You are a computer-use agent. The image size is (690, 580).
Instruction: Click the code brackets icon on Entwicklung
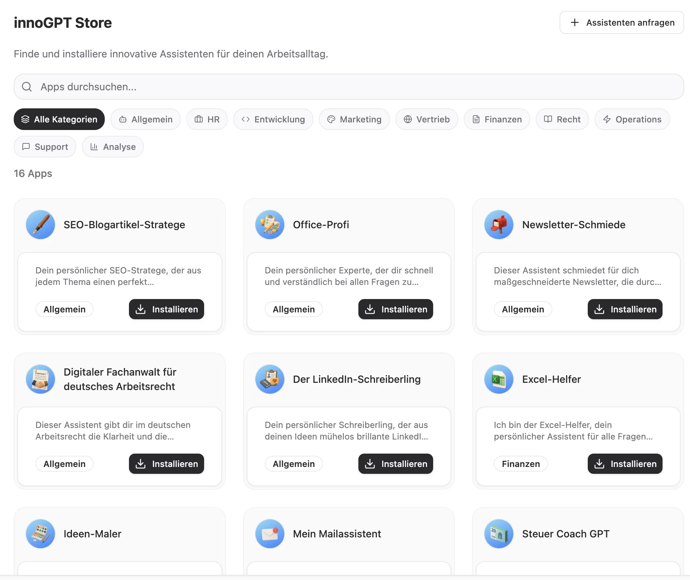tap(246, 119)
